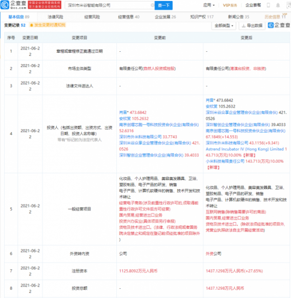
Task: Switch to the 经营风险 tab
Action: (92, 17)
